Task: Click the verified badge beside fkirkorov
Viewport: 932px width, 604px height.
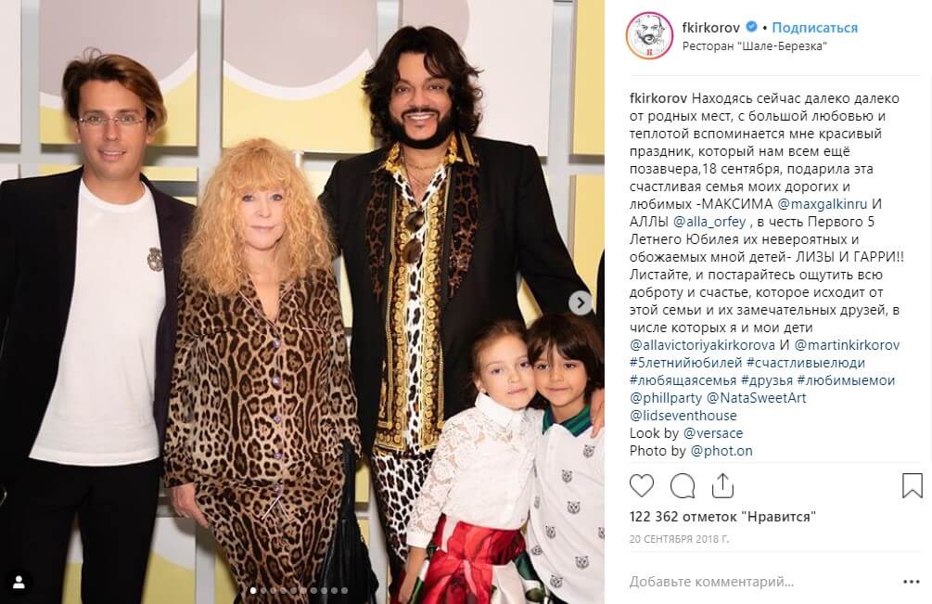Action: pos(751,27)
